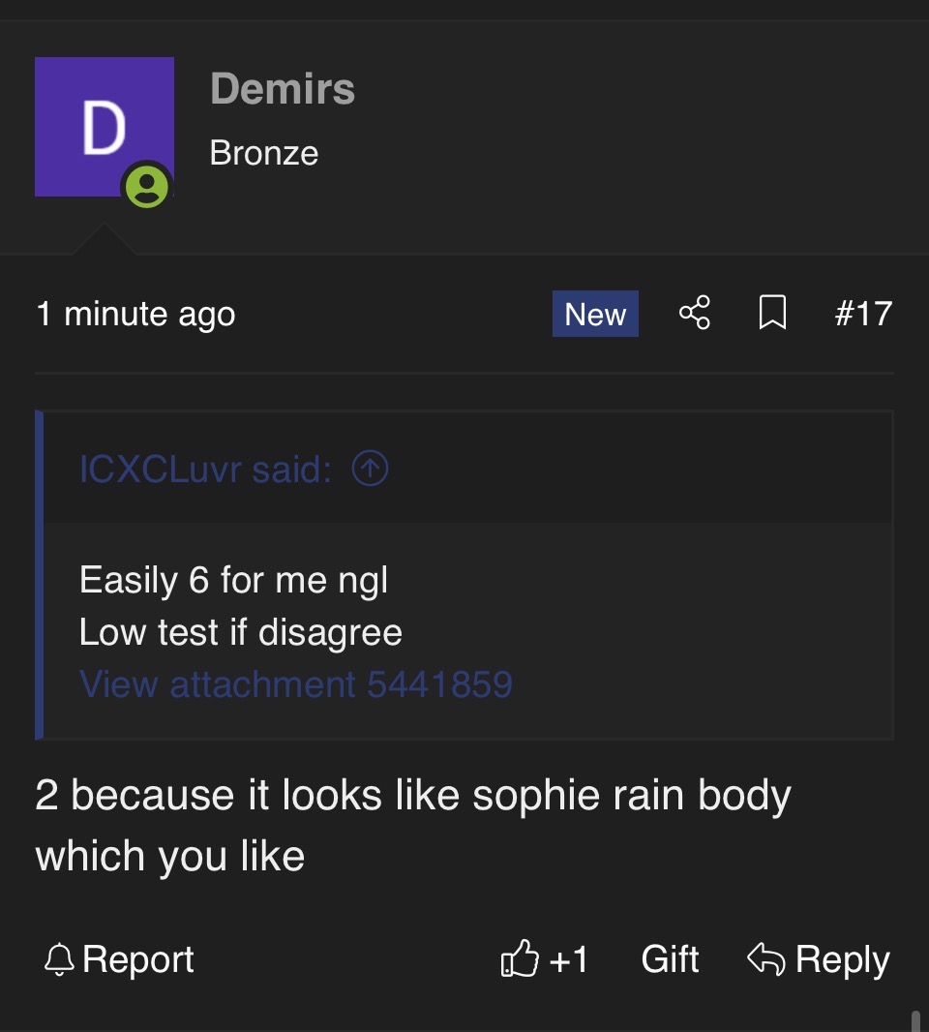This screenshot has width=929, height=1032.
Task: Click the Report text label
Action: pyautogui.click(x=138, y=959)
